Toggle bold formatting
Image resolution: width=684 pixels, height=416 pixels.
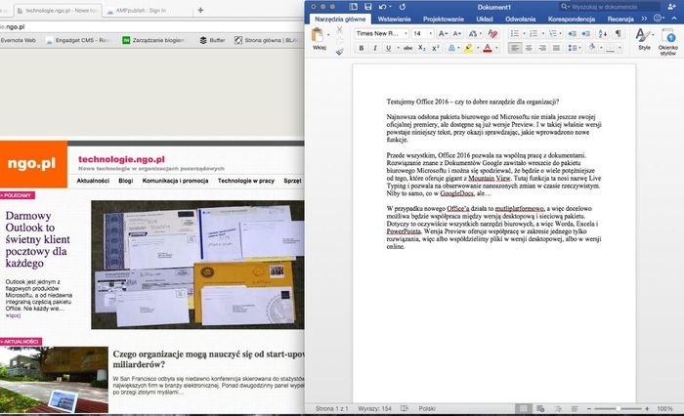(361, 48)
